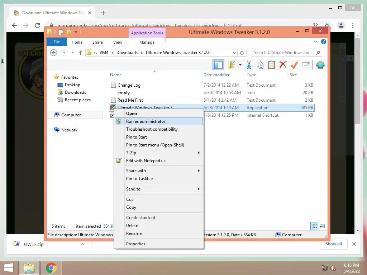This screenshot has height=275, width=367.
Task: Open the View ribbon tab
Action: pyautogui.click(x=118, y=42)
